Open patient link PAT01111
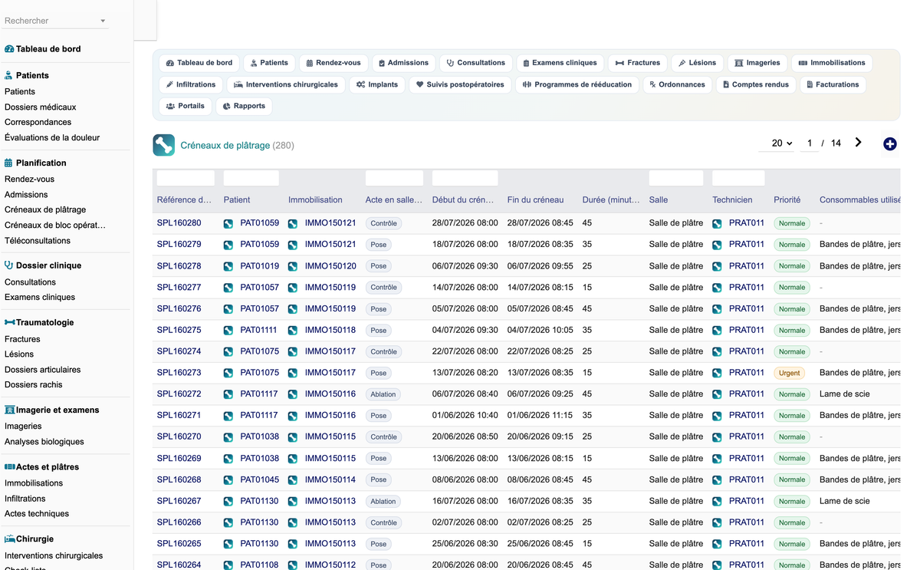Viewport: 920px width, 570px height. click(259, 330)
